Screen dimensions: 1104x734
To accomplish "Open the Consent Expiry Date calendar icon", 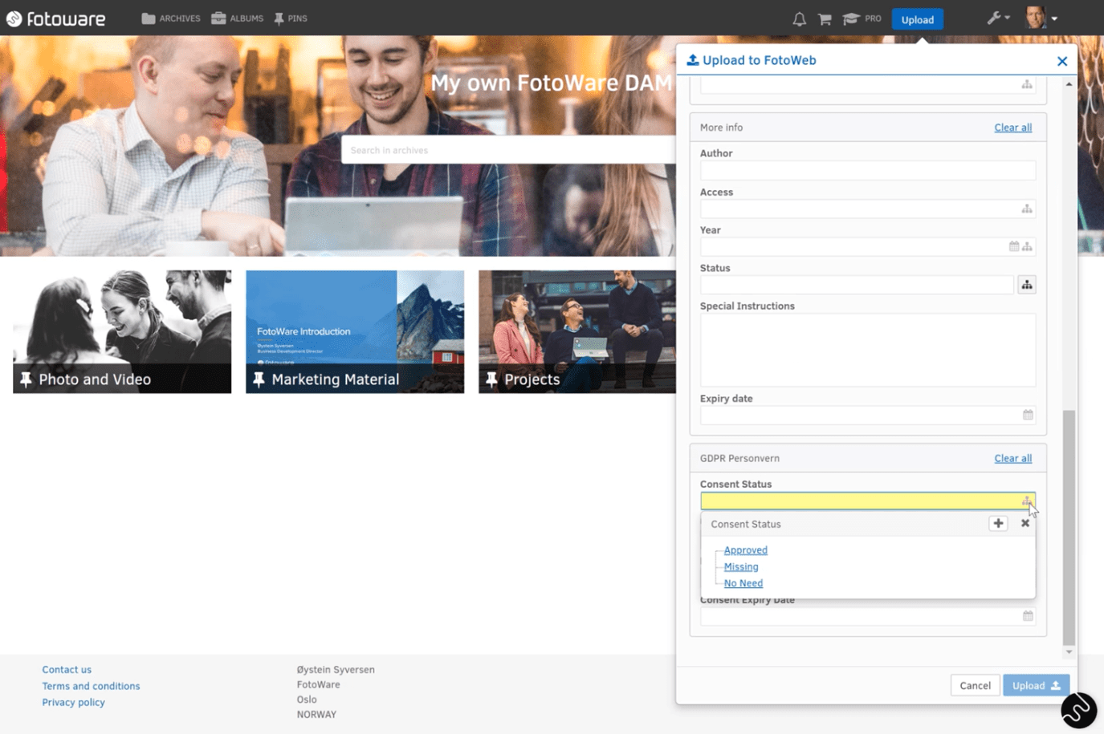I will click(x=1028, y=616).
